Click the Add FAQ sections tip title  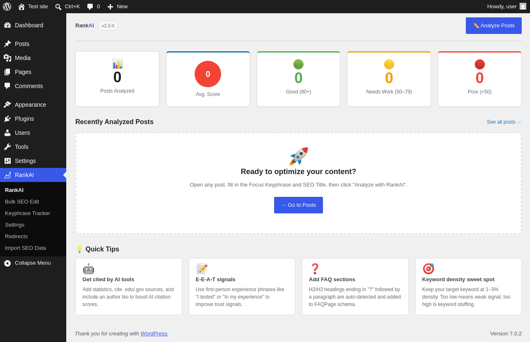[332, 280]
